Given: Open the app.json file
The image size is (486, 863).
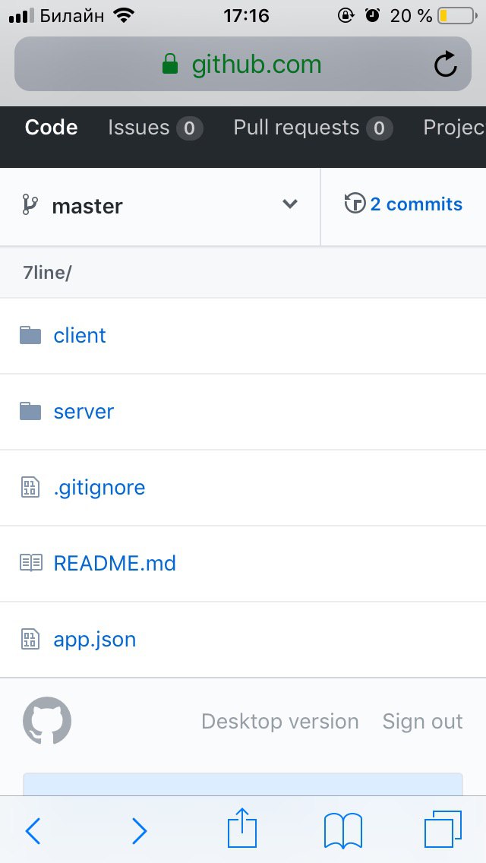Looking at the screenshot, I should coord(95,640).
